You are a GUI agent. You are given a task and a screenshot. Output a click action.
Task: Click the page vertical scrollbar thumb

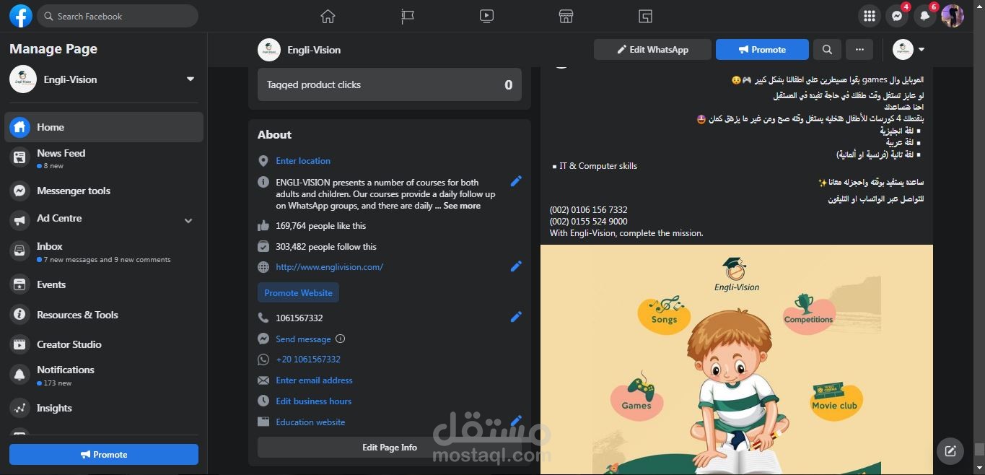click(x=979, y=449)
